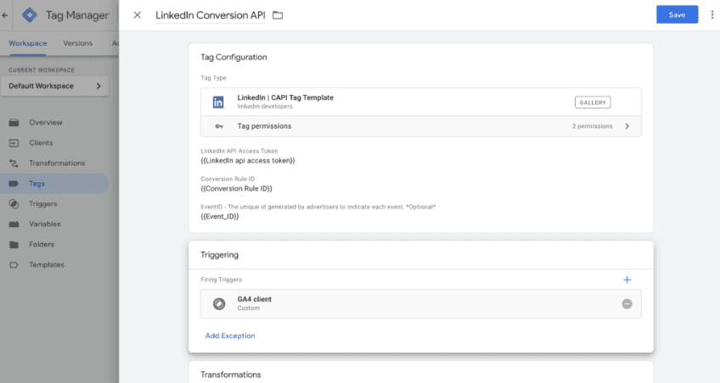The width and height of the screenshot is (720, 383).
Task: Click the {{Event_ID}} value
Action: 220,217
